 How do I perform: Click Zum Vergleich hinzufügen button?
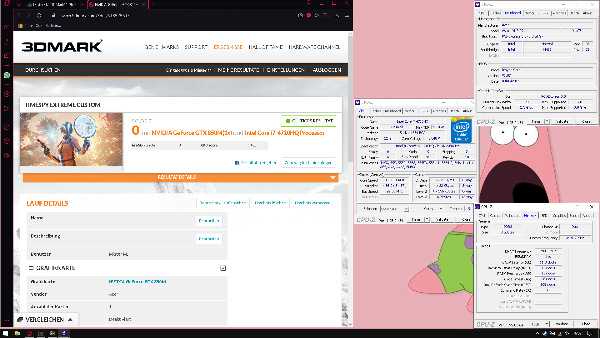[x=308, y=163]
